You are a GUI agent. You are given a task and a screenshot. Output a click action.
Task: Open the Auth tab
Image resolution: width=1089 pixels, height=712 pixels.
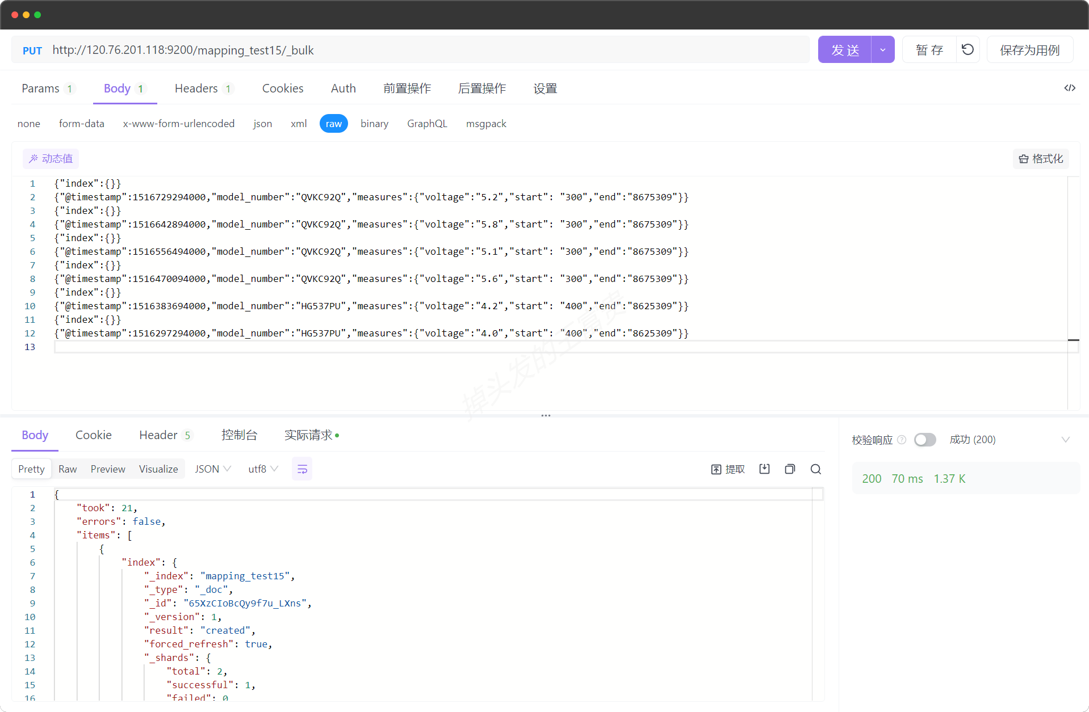(344, 89)
